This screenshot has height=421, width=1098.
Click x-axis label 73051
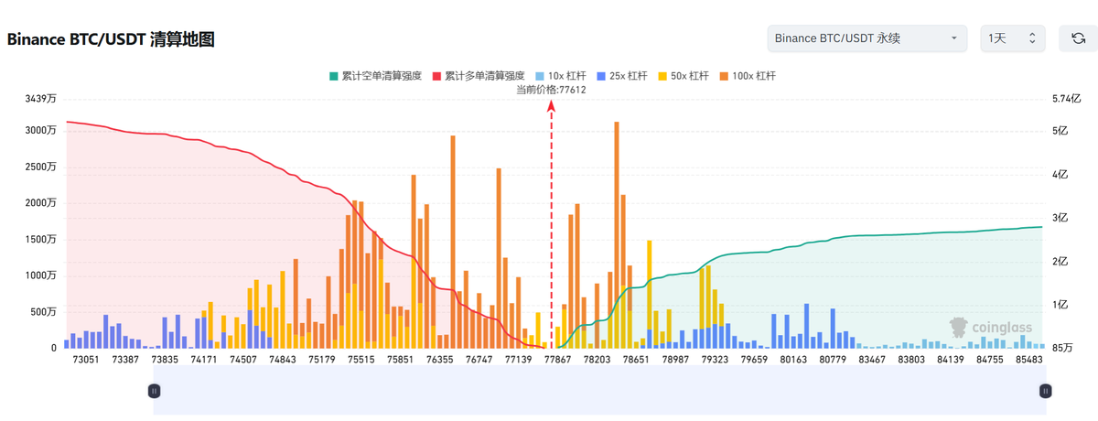coord(85,361)
